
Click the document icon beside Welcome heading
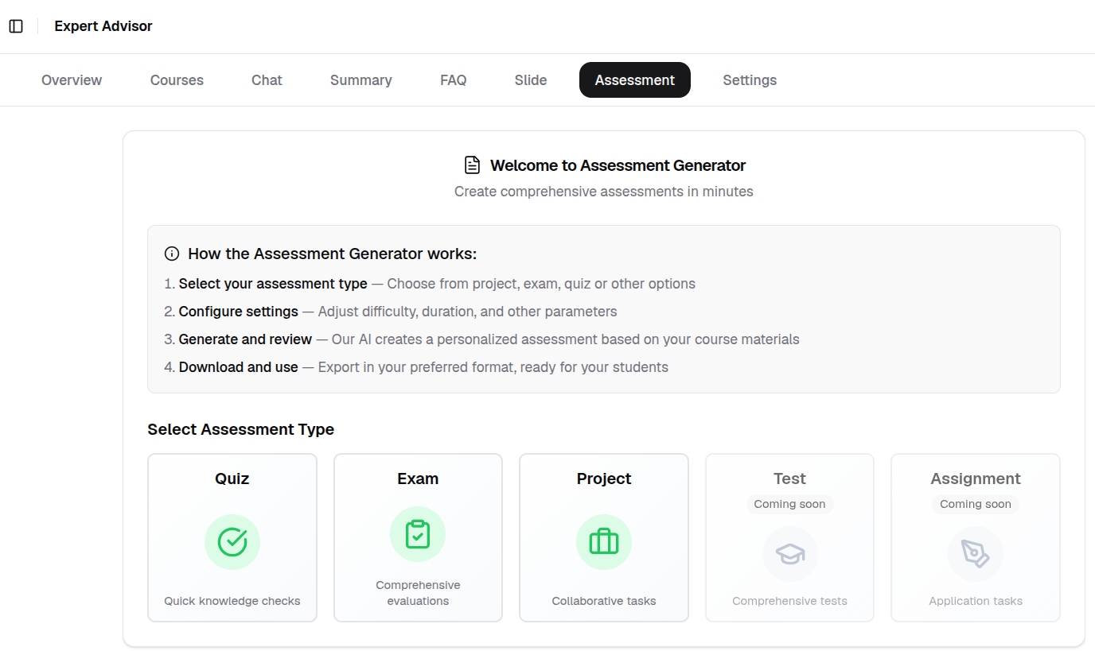click(x=473, y=165)
